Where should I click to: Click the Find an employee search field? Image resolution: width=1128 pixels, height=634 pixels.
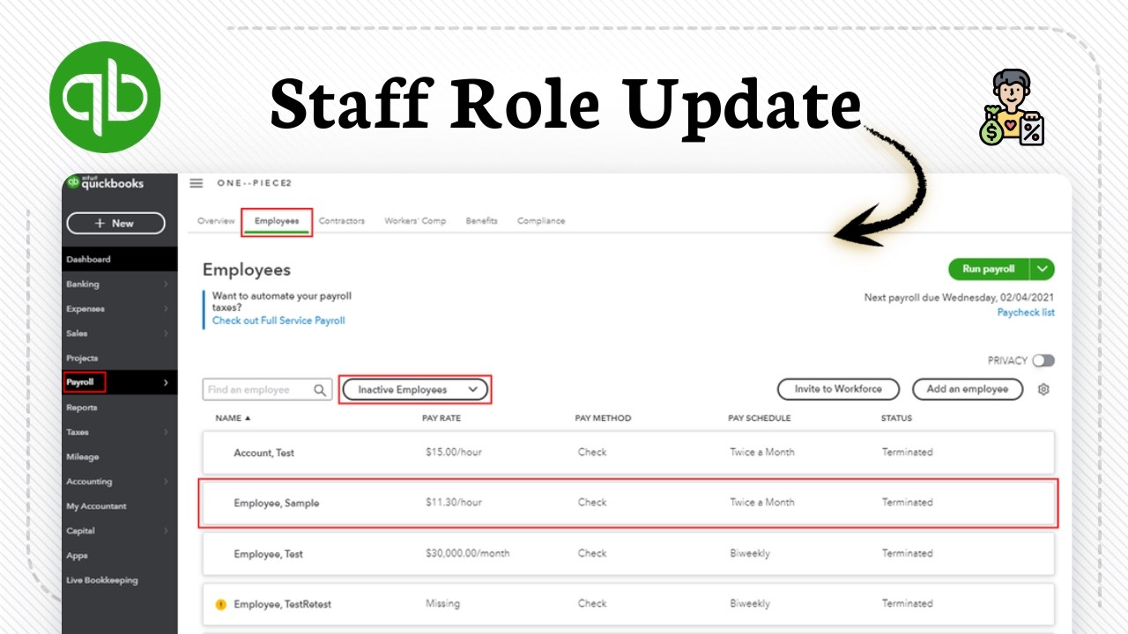point(268,390)
